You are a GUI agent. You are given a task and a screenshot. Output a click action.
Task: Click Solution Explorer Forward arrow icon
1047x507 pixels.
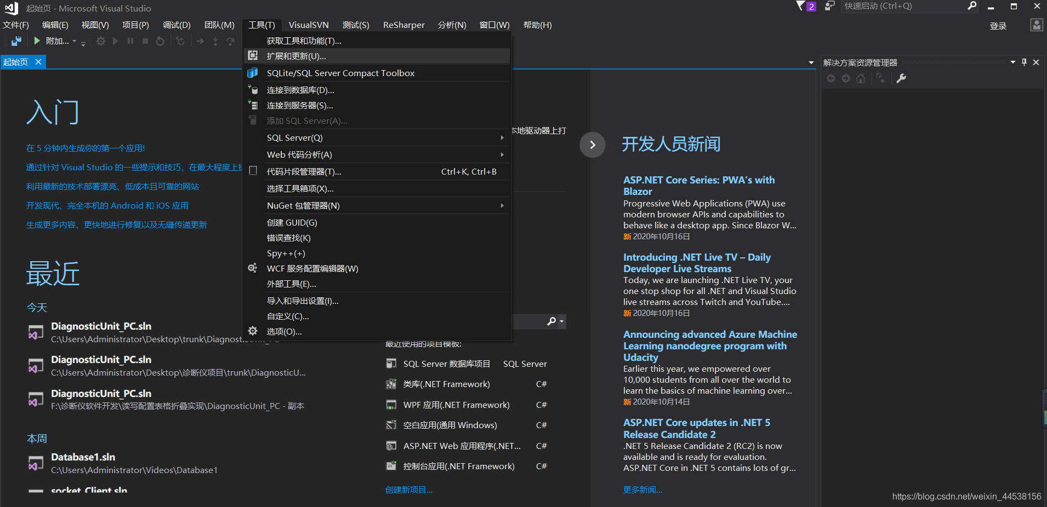click(846, 78)
